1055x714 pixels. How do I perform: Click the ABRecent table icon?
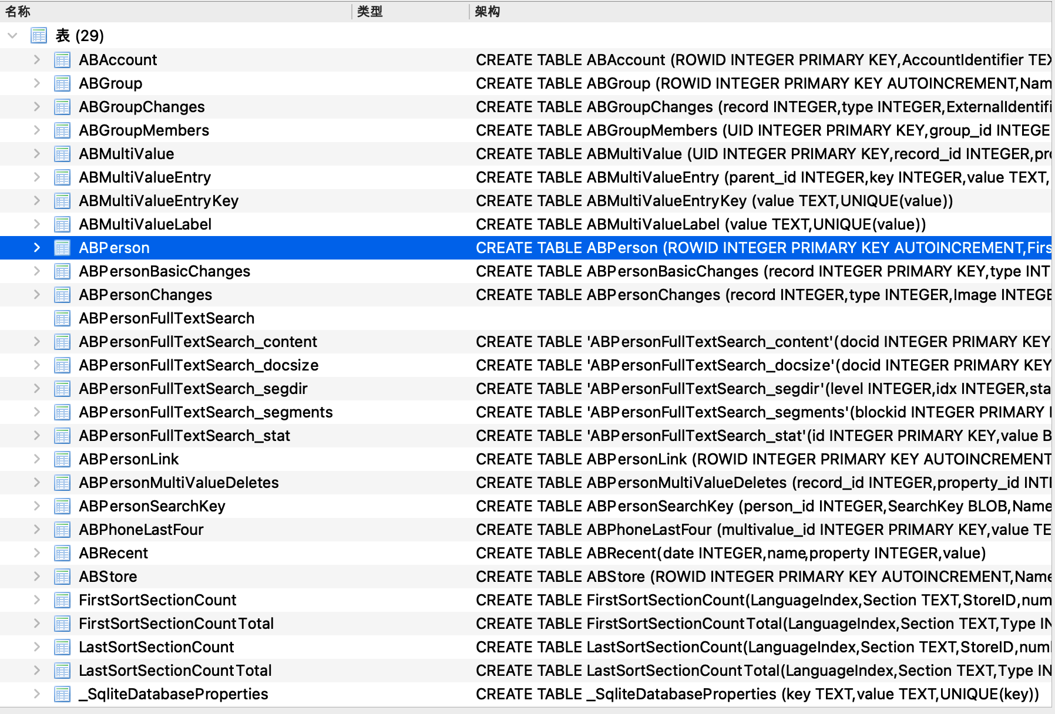[62, 553]
